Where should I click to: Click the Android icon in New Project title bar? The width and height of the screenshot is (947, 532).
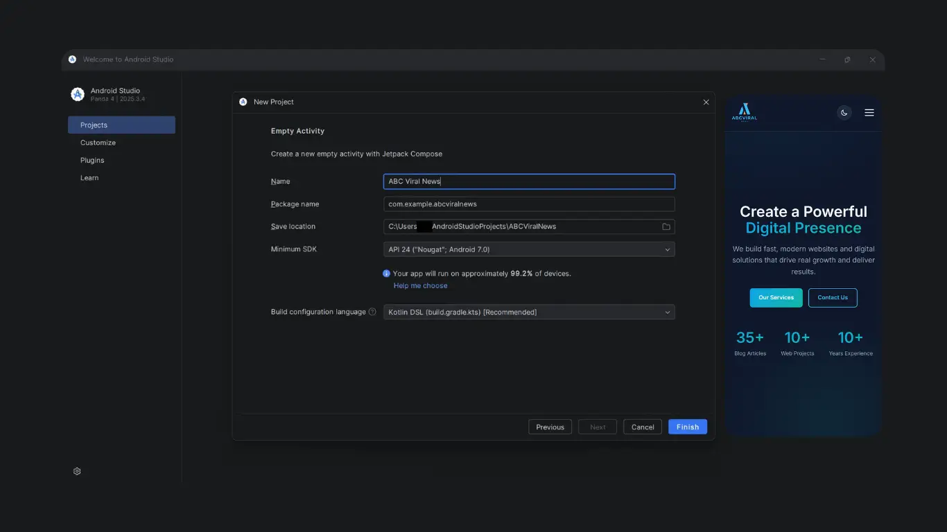243,102
